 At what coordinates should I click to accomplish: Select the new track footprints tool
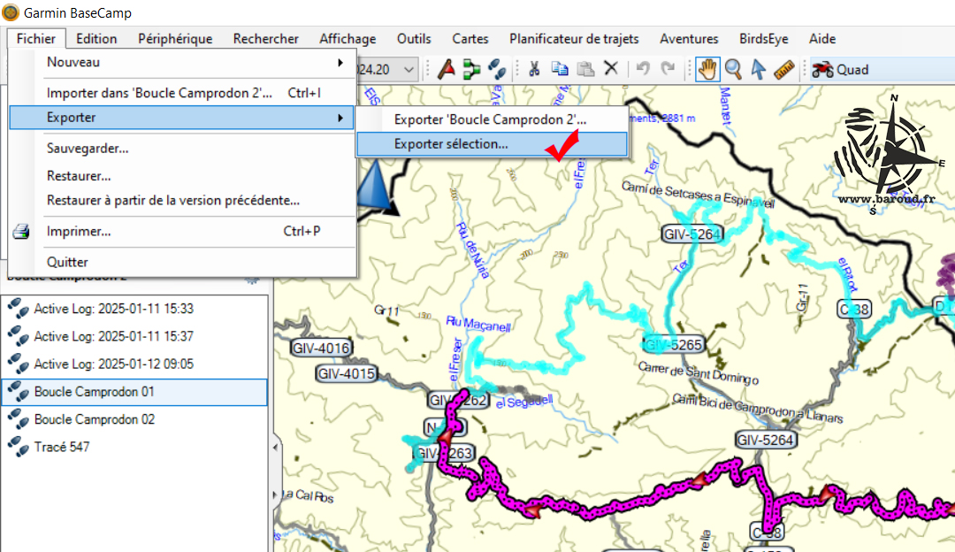click(x=497, y=70)
